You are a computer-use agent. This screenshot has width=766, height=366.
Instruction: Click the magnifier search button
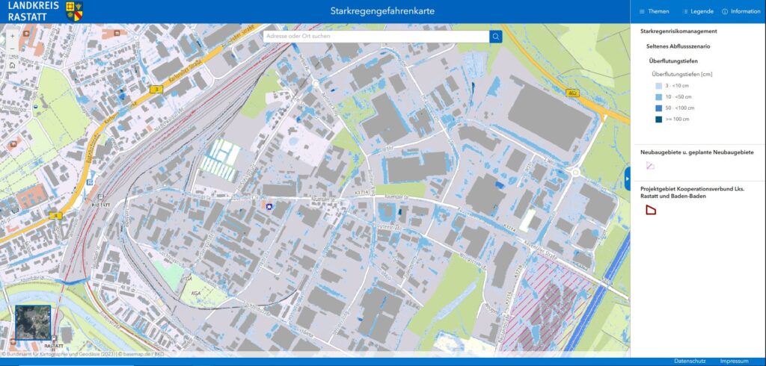(496, 37)
